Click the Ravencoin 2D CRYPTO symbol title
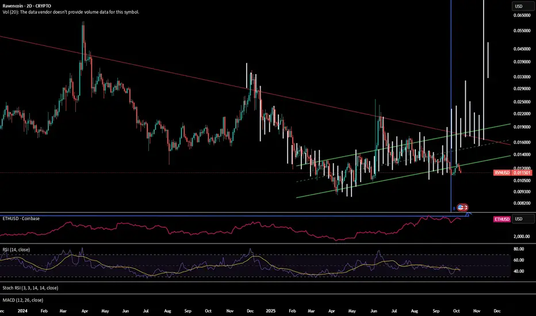This screenshot has width=536, height=316. pyautogui.click(x=28, y=5)
